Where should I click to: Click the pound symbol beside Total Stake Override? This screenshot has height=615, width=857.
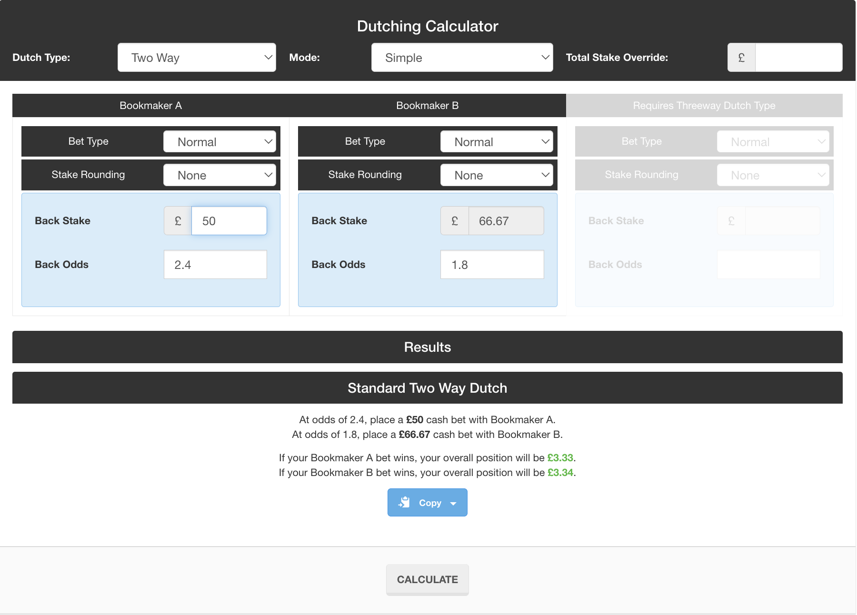click(x=741, y=58)
